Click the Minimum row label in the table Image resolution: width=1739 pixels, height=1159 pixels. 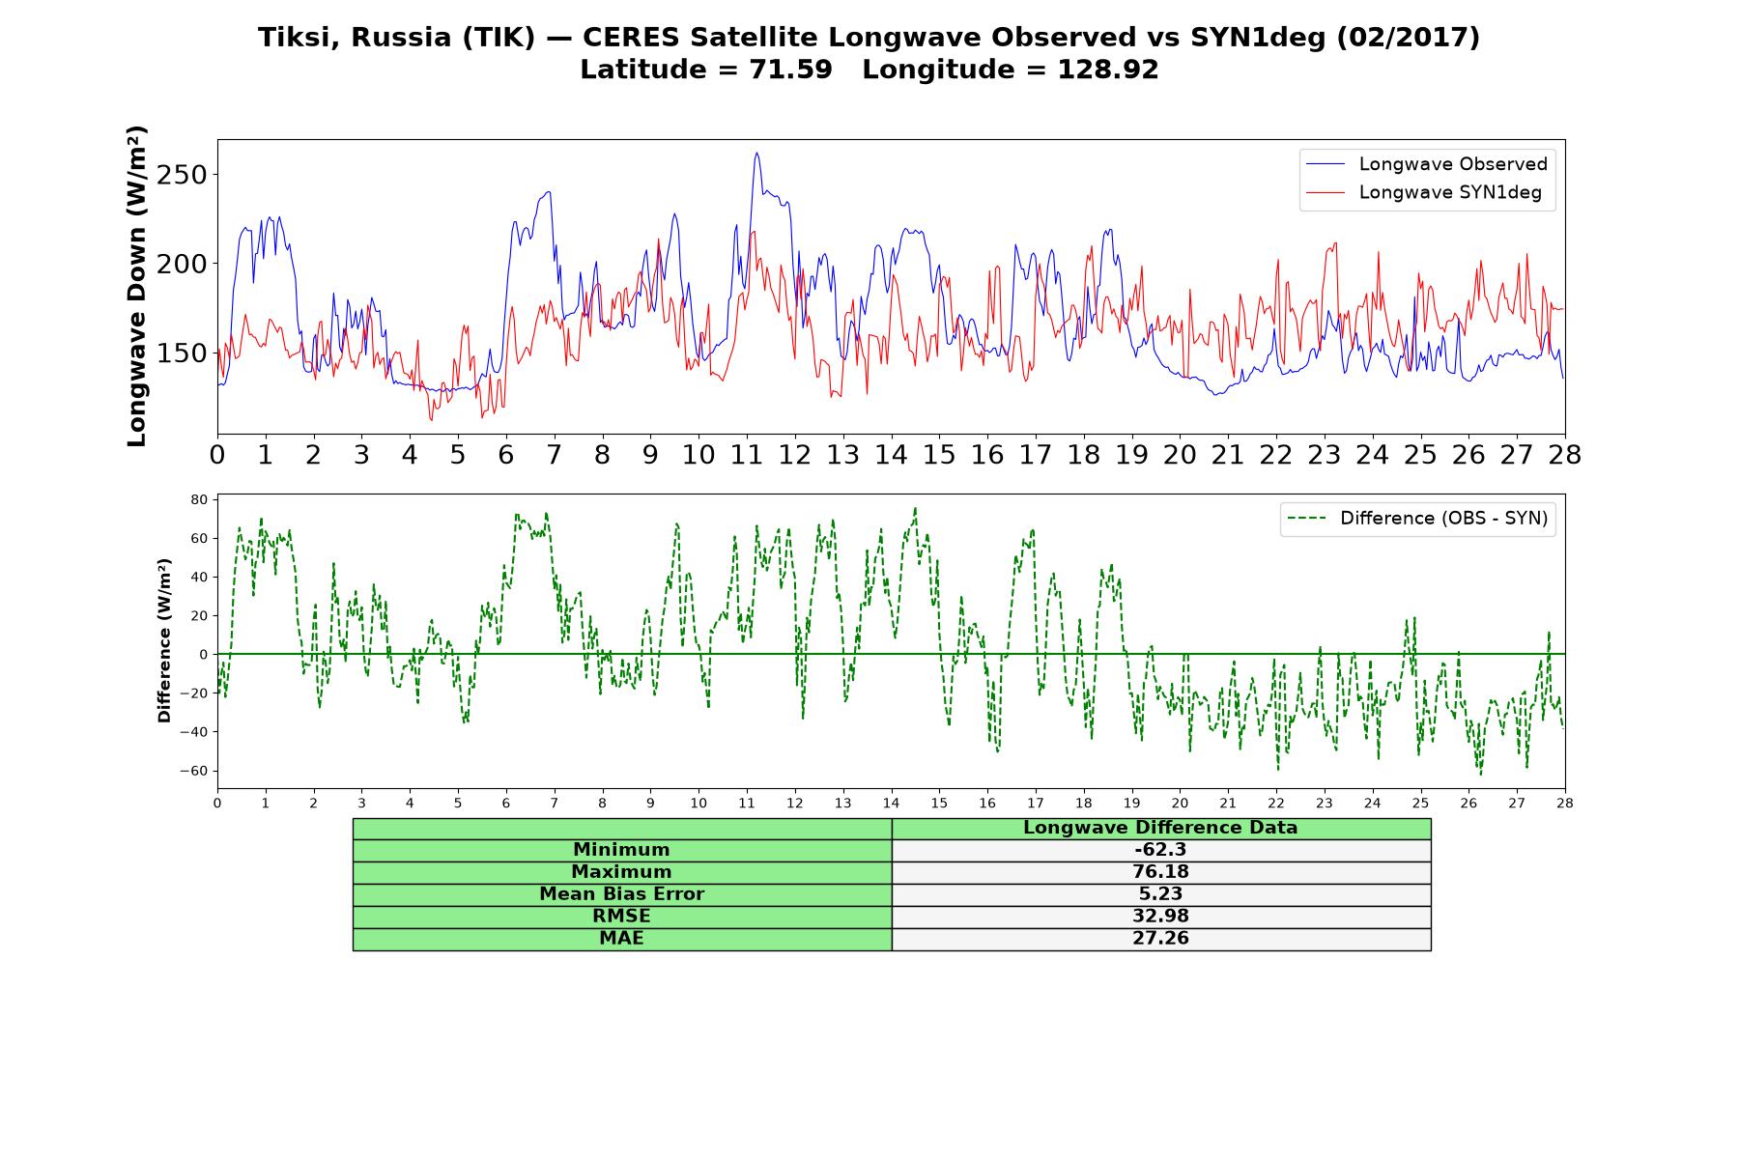coord(621,850)
